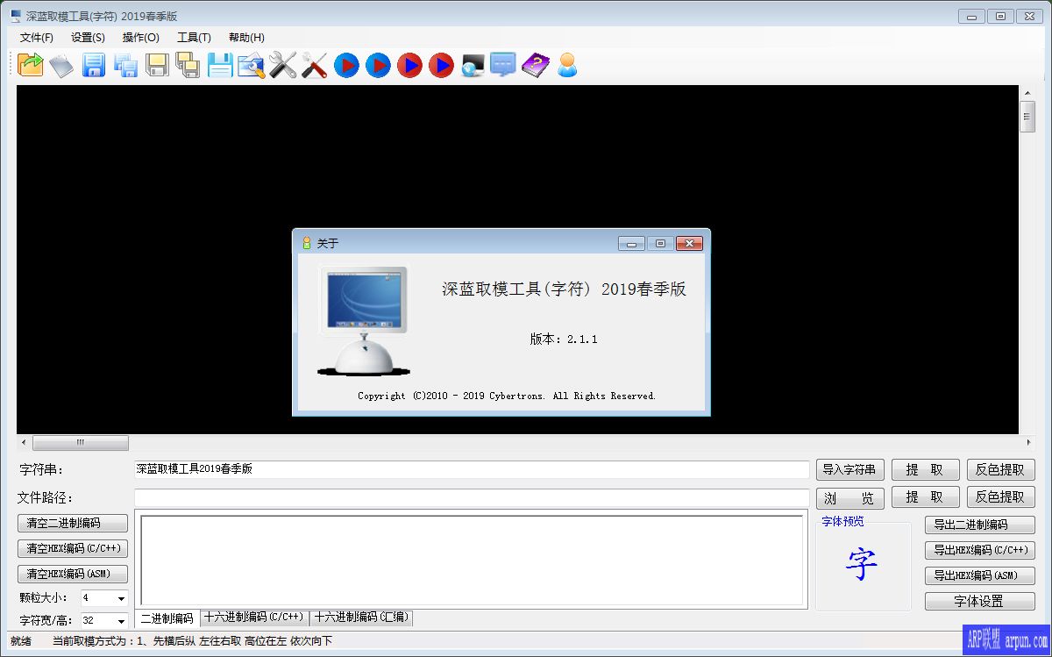Switch to 十六进制编码 (C/C++) tab
The height and width of the screenshot is (657, 1052).
[x=254, y=618]
